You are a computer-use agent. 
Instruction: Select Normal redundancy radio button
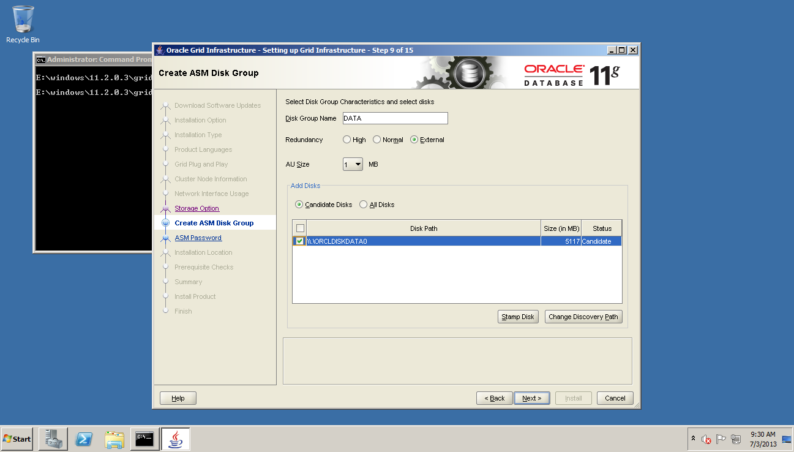377,140
